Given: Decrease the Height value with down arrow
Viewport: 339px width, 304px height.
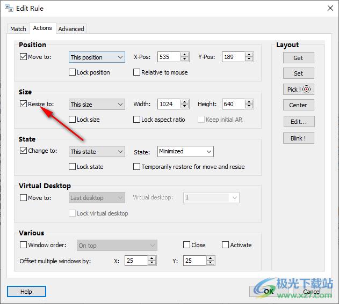Looking at the screenshot, I should [x=248, y=107].
